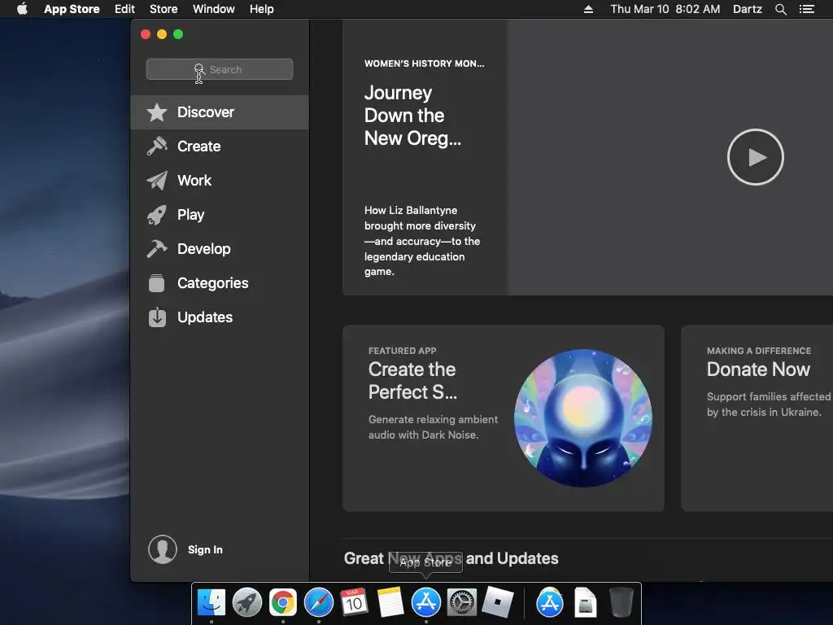Click the Discover star icon

(157, 112)
